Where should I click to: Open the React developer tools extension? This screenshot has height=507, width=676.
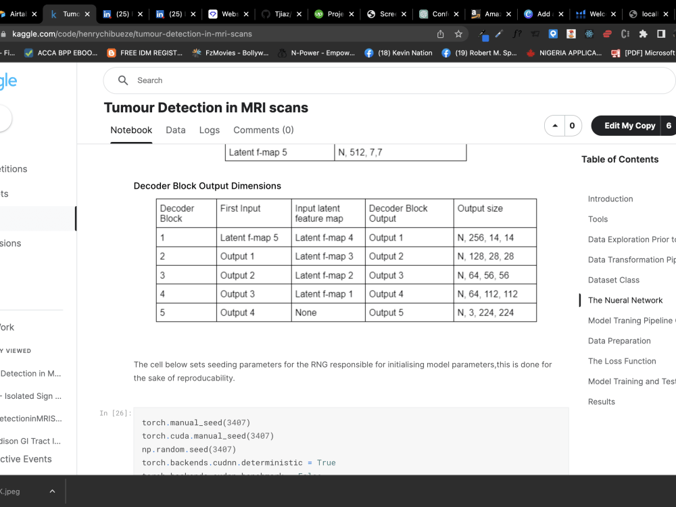point(589,34)
